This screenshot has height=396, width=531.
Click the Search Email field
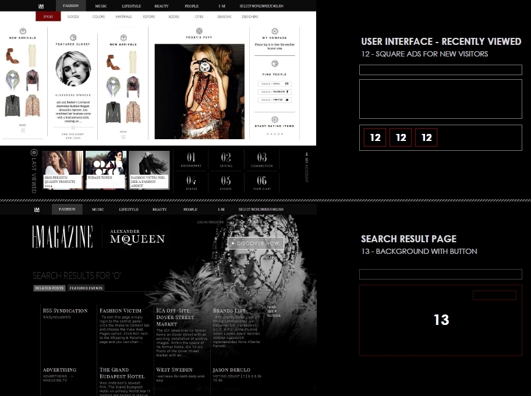point(275,84)
